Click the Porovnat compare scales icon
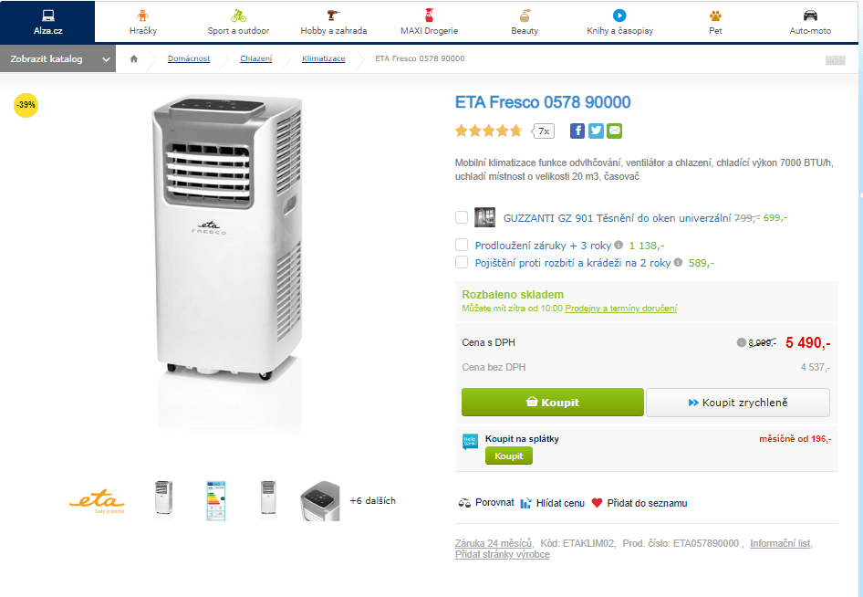 [x=464, y=503]
